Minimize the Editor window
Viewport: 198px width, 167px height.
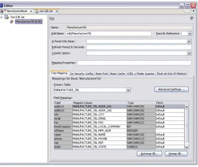[182, 6]
